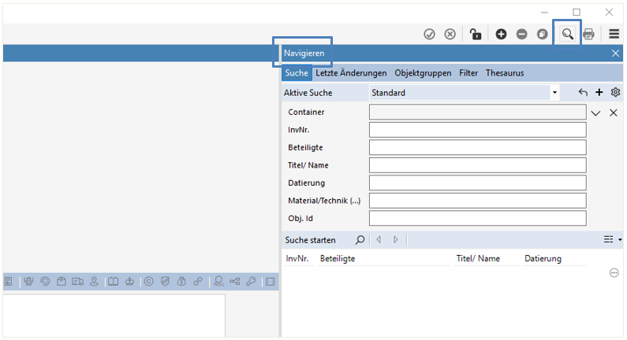Click the X circle cancel icon

450,34
